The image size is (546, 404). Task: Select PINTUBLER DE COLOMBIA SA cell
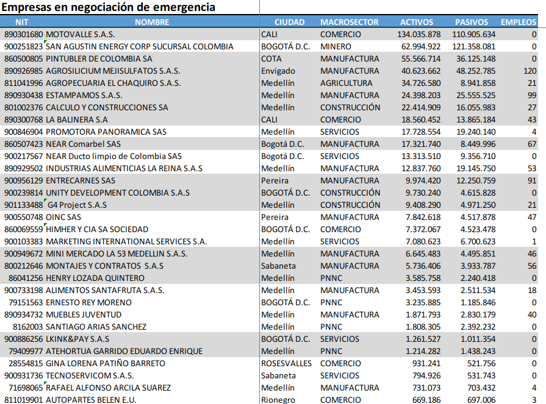tap(99, 58)
